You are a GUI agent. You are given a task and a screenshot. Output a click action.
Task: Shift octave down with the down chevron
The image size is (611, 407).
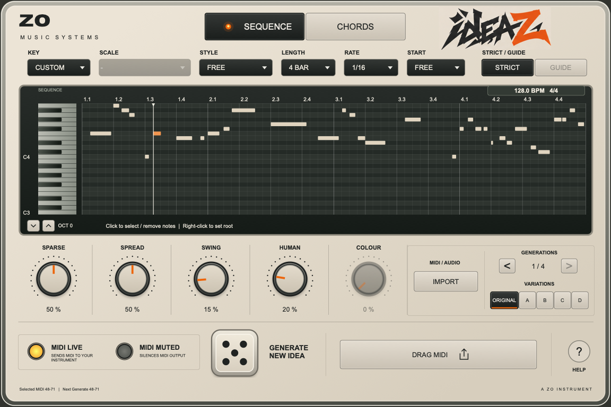(33, 226)
